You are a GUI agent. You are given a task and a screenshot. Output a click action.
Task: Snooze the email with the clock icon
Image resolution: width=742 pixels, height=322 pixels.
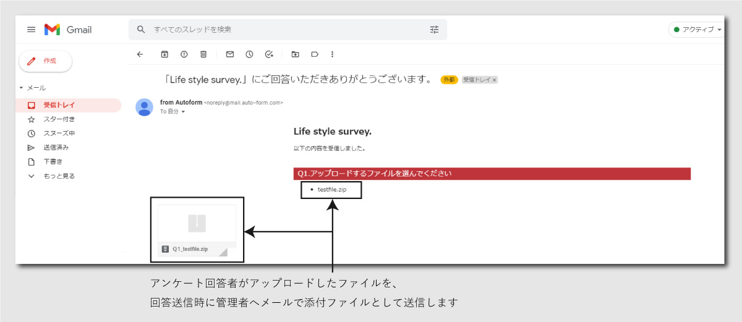pos(249,54)
